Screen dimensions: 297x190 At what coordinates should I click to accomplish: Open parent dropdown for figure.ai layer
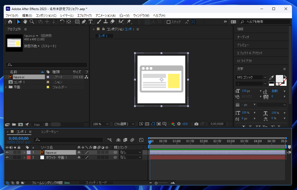130,152
